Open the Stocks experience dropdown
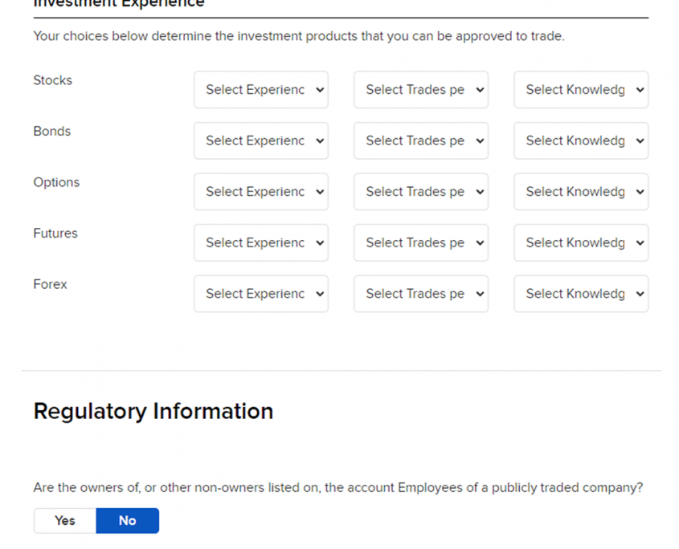 (x=260, y=90)
